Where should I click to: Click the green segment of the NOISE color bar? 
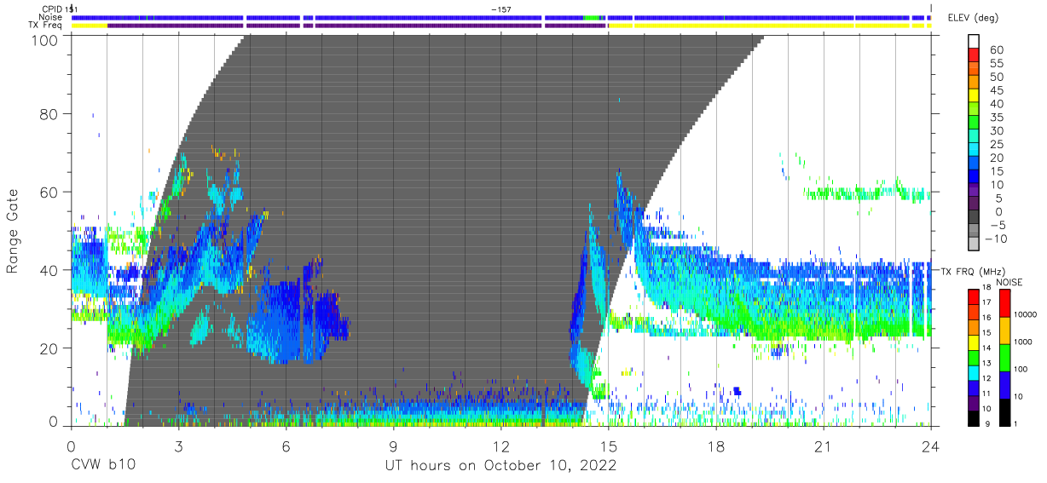pos(1004,358)
